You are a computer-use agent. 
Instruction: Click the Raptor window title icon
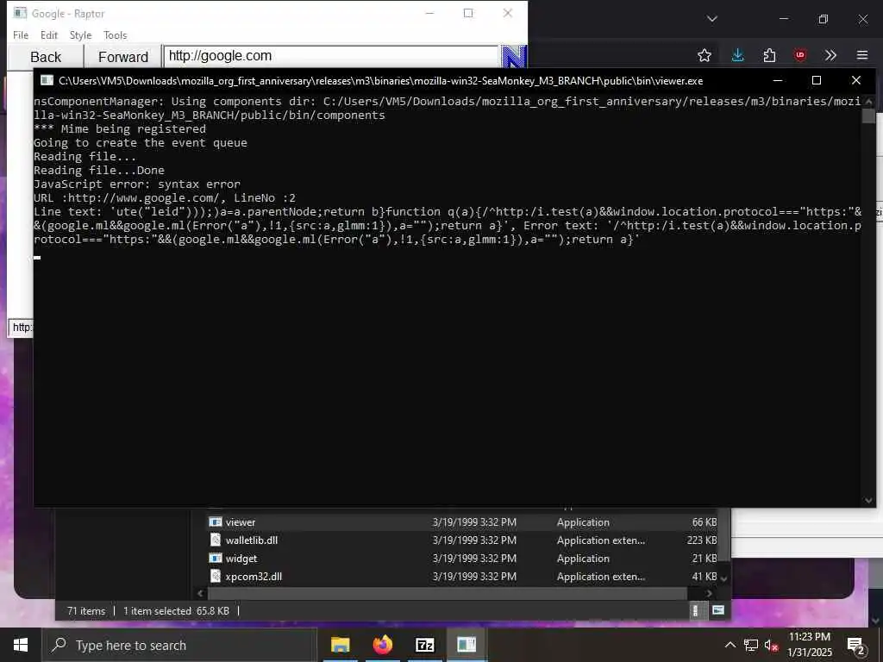[x=21, y=13]
